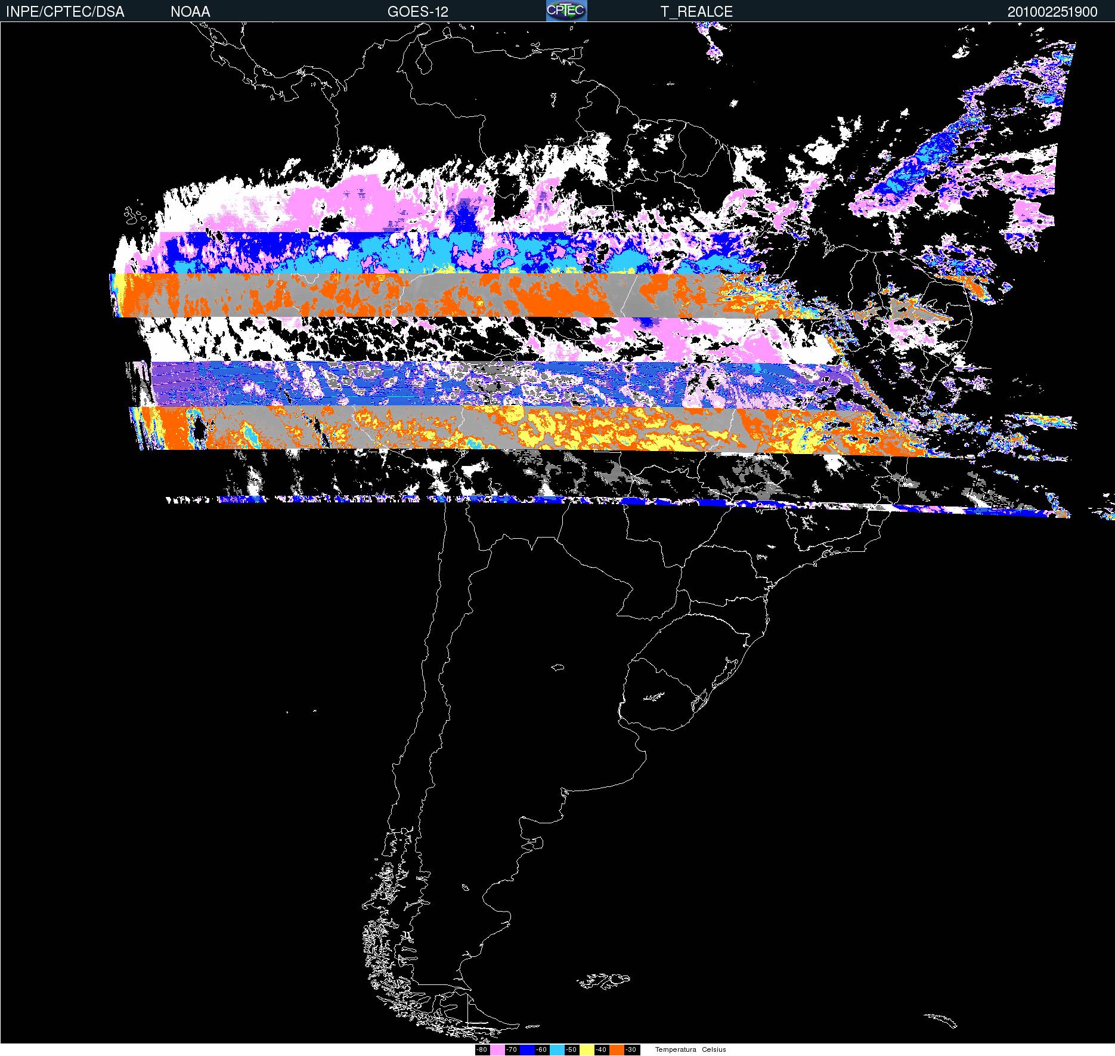Viewport: 1115px width, 1056px height.
Task: Click the 201002251900 timestamp
Action: (1052, 12)
